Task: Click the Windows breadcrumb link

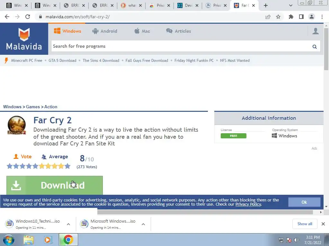Action: 12,107
